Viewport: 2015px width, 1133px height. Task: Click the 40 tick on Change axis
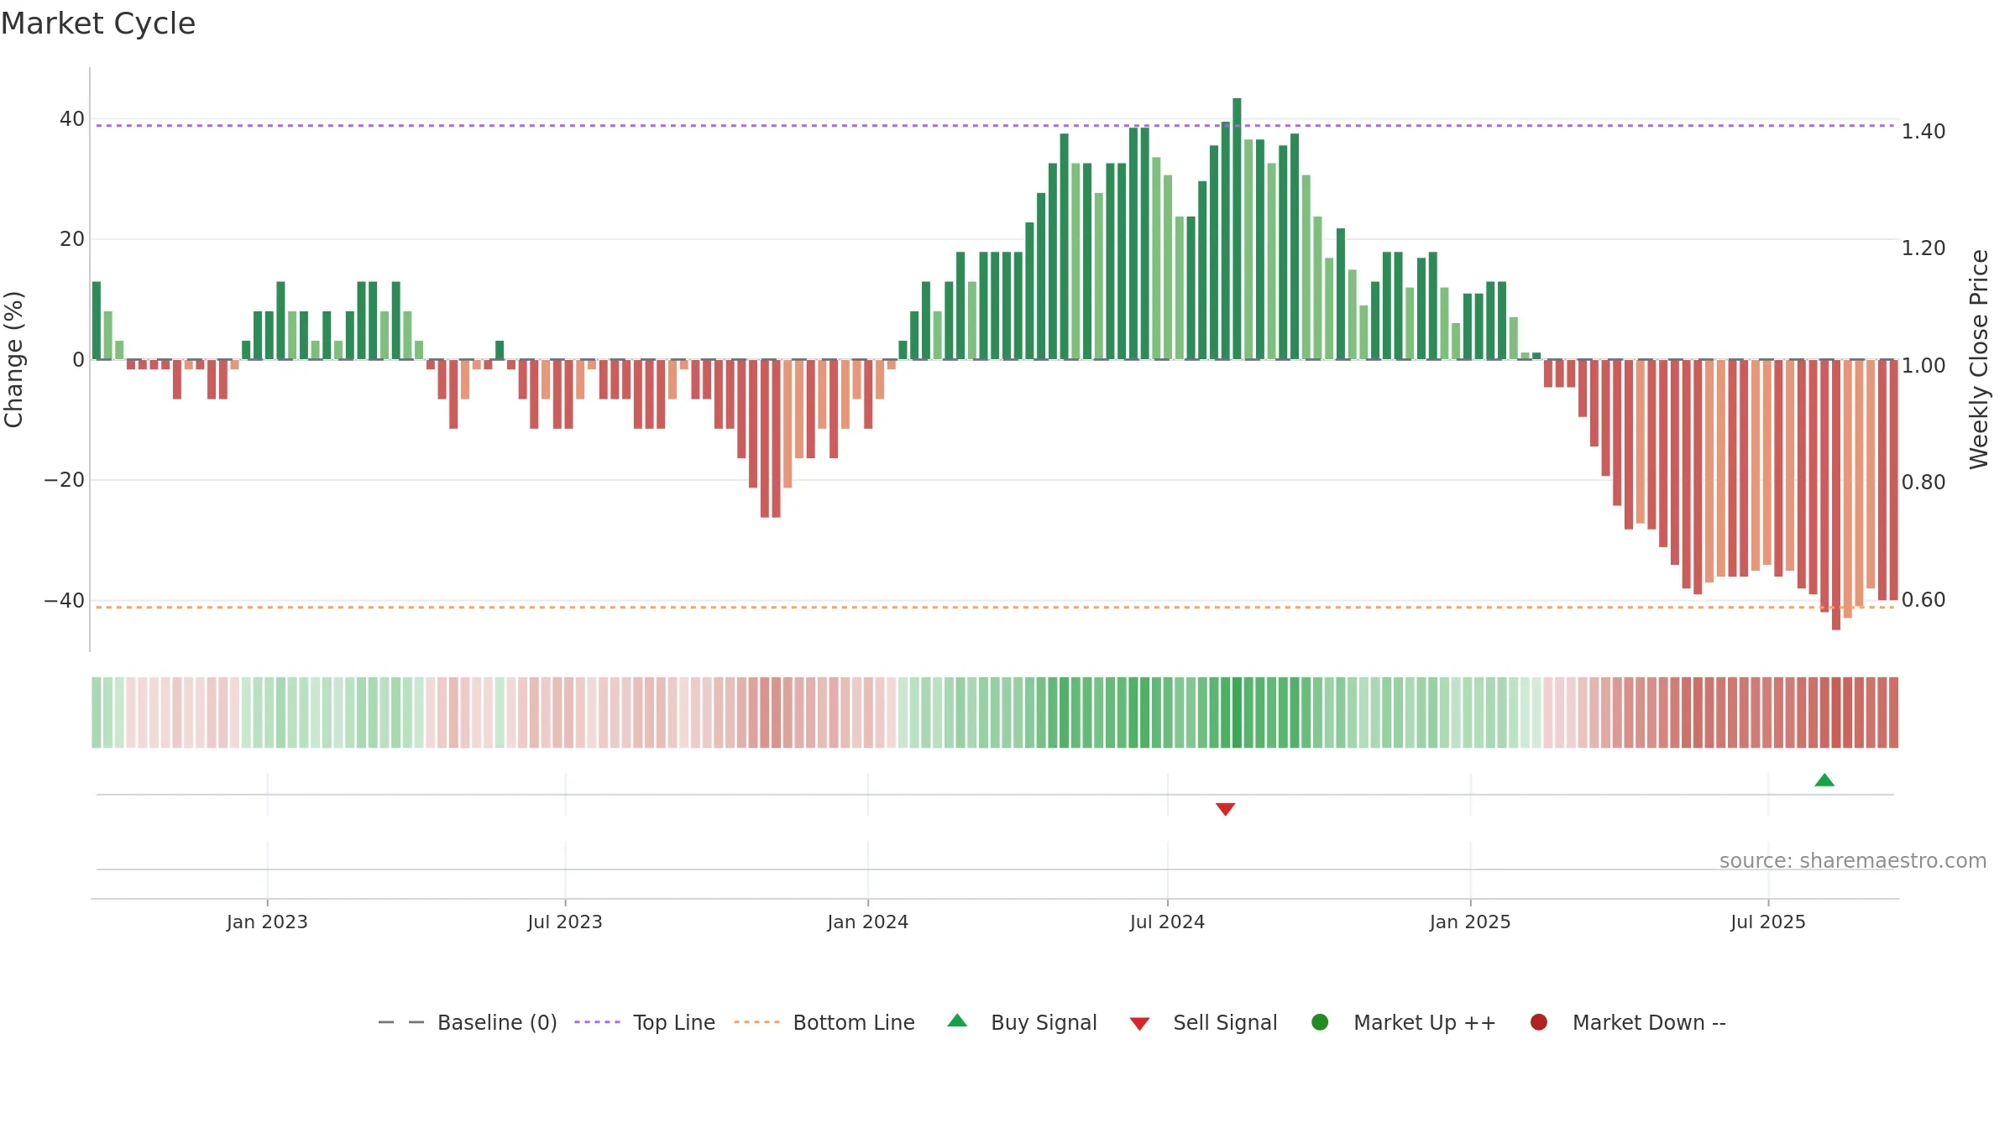tap(72, 119)
